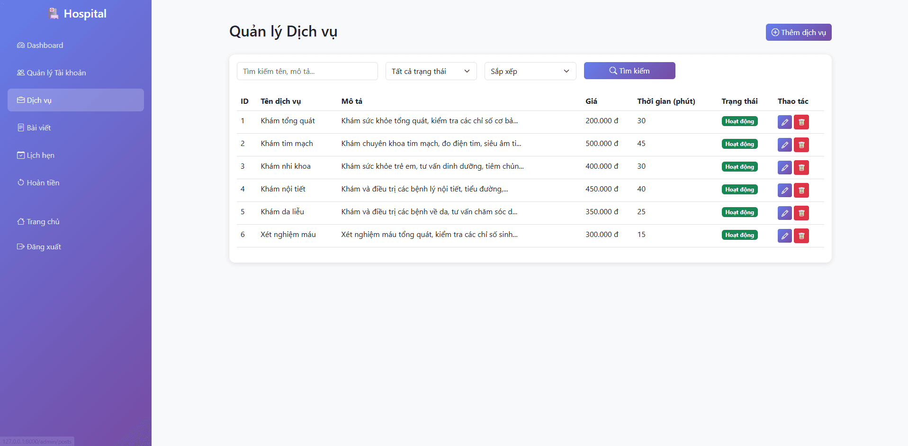908x446 pixels.
Task: Select Dịch vụ in the sidebar
Action: click(x=76, y=100)
